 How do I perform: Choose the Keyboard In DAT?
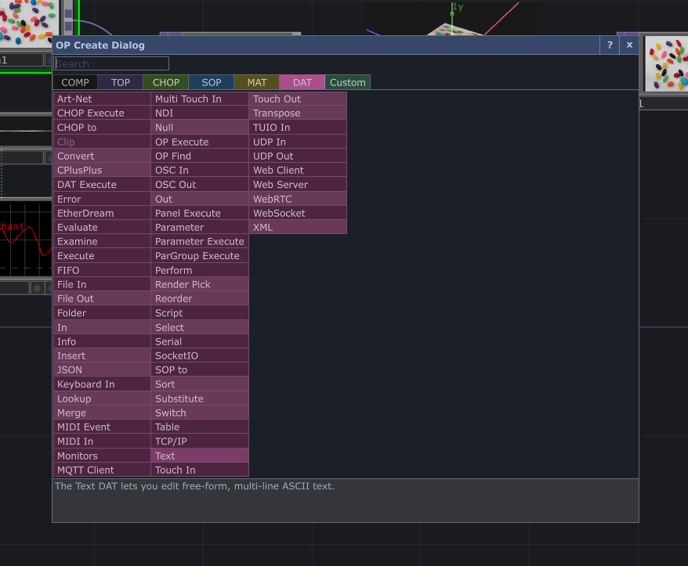click(102, 384)
